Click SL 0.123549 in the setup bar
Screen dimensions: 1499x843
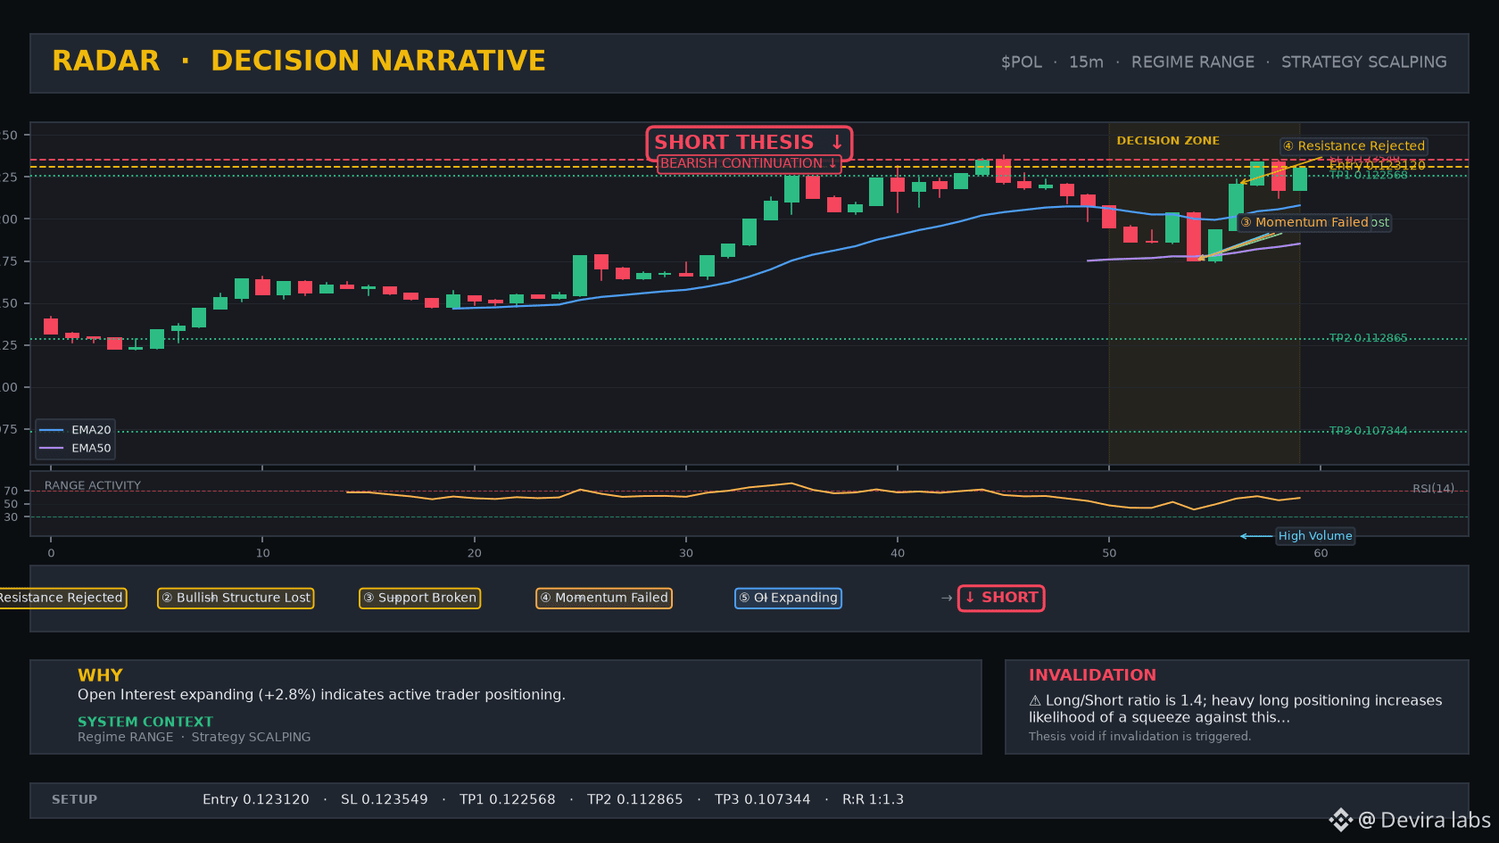[x=385, y=800]
